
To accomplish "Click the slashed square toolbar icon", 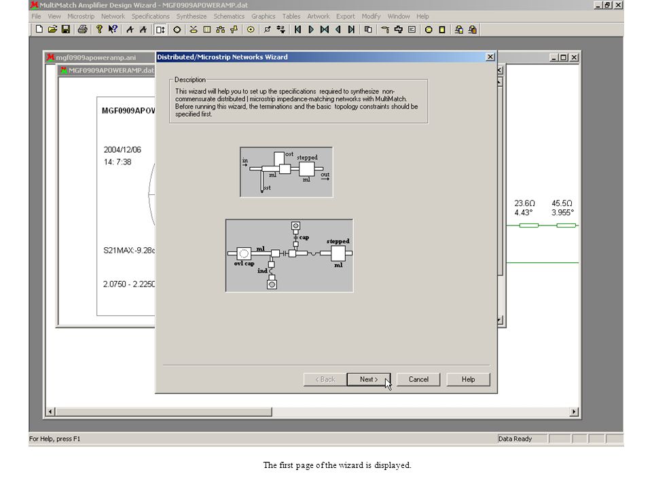I will click(268, 29).
